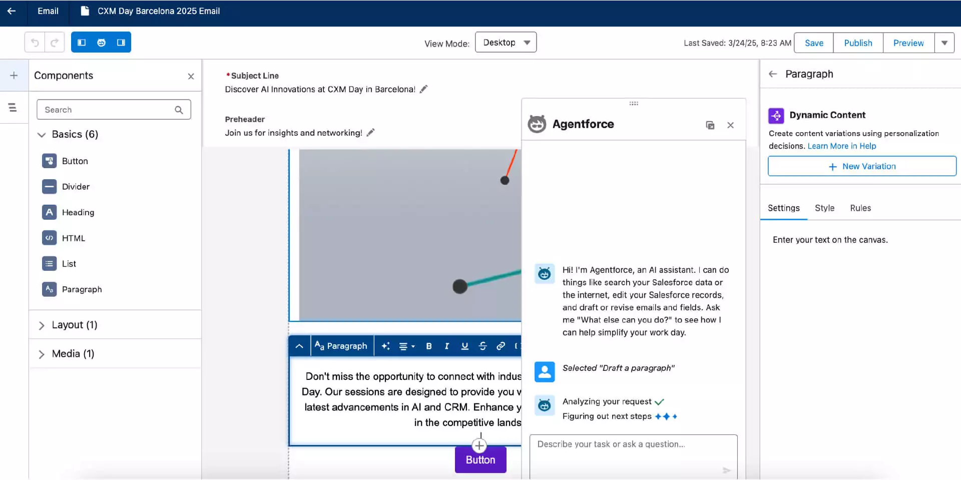This screenshot has height=480, width=961.
Task: Undo the last edit
Action: click(x=35, y=43)
